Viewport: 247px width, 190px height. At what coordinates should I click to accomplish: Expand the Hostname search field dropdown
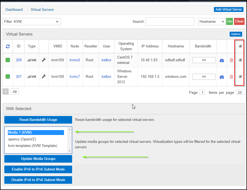[x=211, y=21]
